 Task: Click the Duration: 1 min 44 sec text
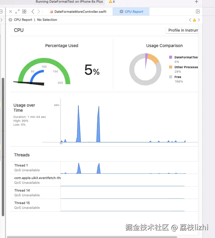click(29, 117)
